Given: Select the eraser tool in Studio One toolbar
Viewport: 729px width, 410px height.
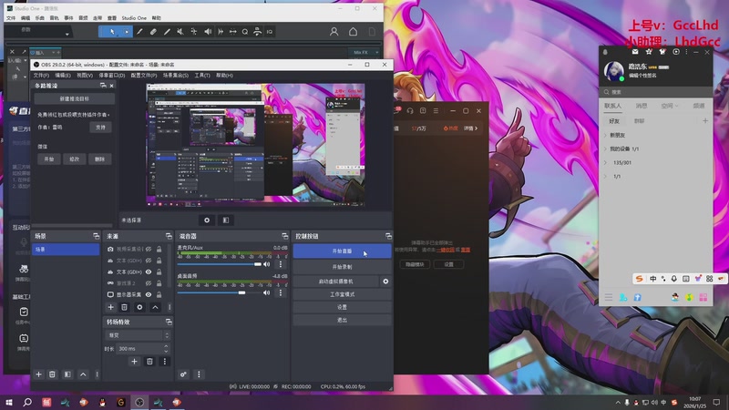Looking at the screenshot, I should (153, 32).
